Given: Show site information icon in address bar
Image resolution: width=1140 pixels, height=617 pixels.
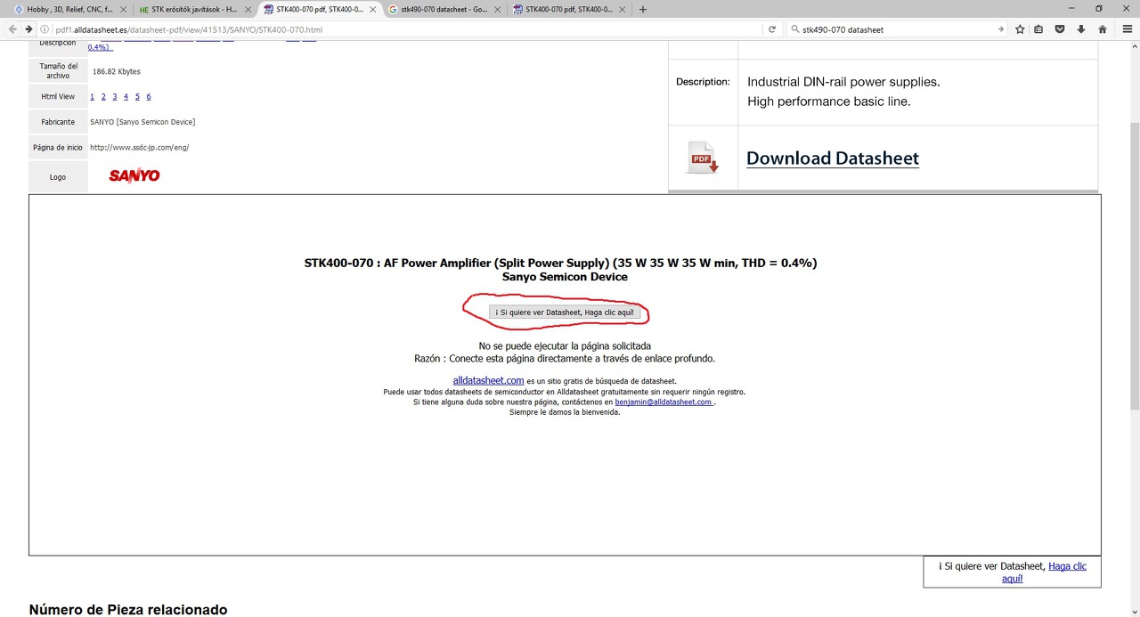Looking at the screenshot, I should 45,29.
